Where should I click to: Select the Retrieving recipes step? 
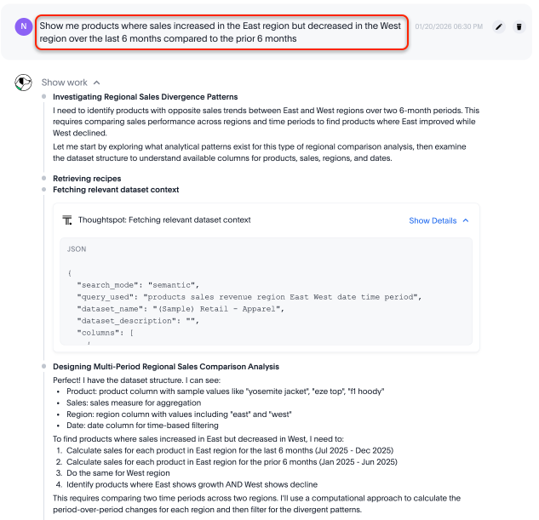[x=87, y=179]
